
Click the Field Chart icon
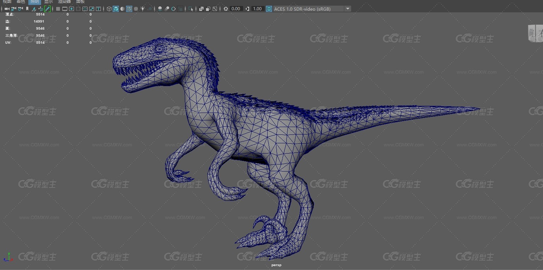tap(85, 9)
